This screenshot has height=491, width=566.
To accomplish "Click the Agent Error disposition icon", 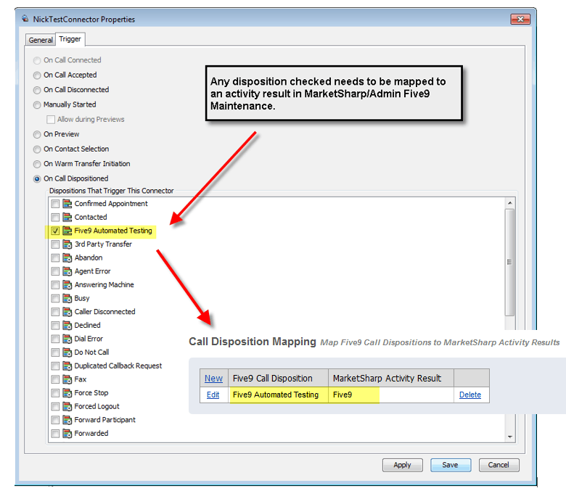I will click(67, 271).
